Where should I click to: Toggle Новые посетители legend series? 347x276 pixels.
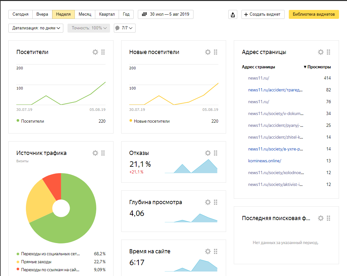[151, 121]
